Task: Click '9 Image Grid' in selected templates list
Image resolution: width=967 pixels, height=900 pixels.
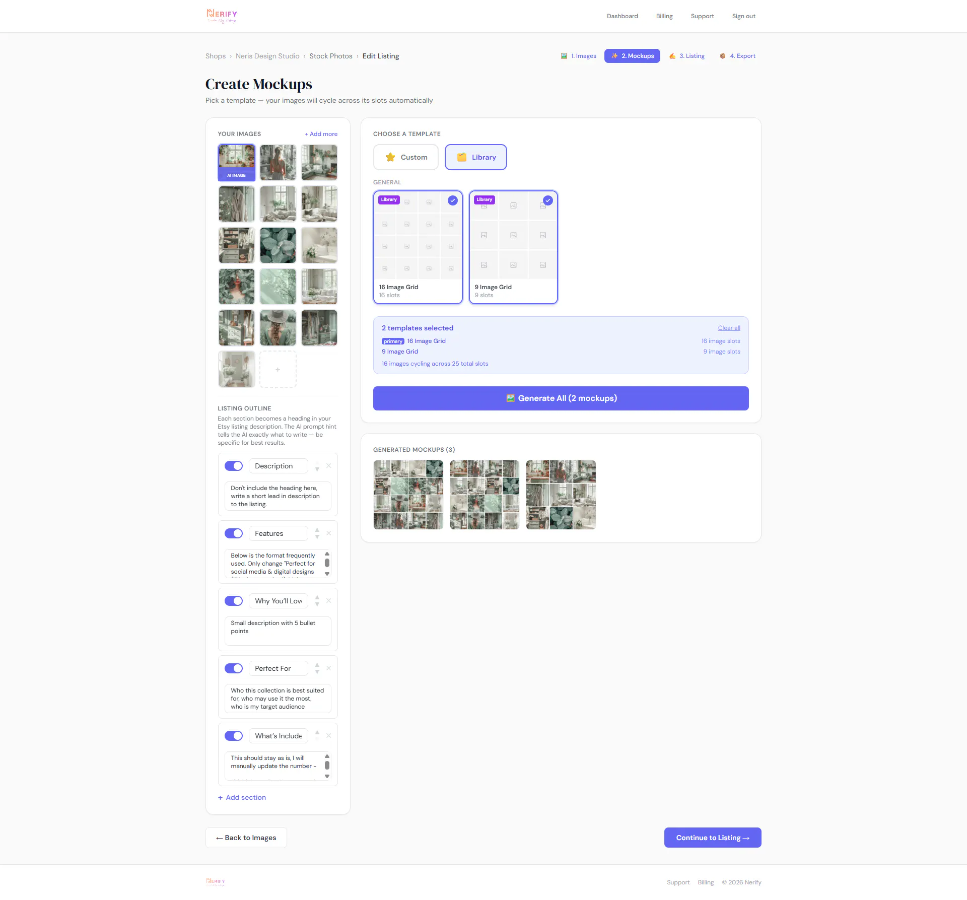Action: coord(400,352)
